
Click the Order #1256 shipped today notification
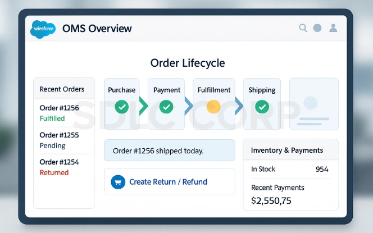click(x=169, y=150)
